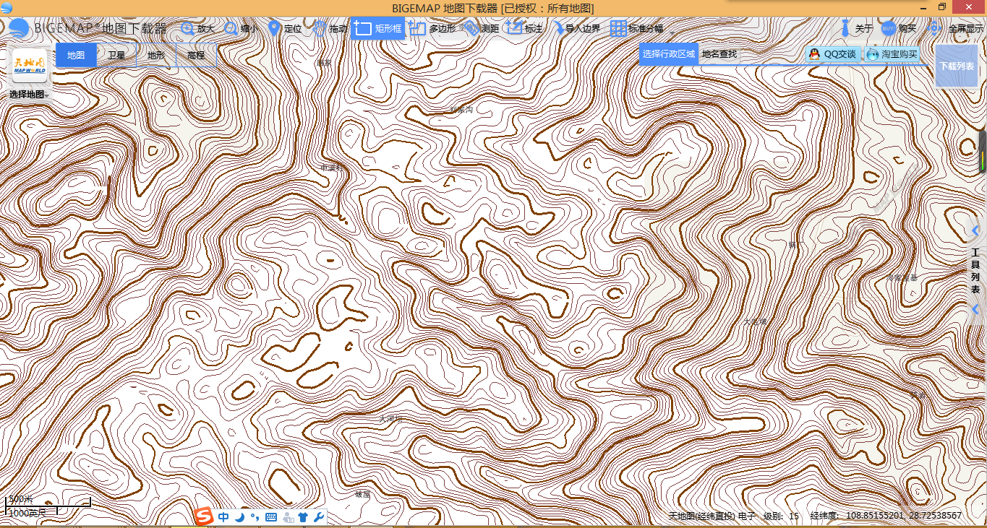
Task: Click the QQ交谈 chat button
Action: coord(833,54)
